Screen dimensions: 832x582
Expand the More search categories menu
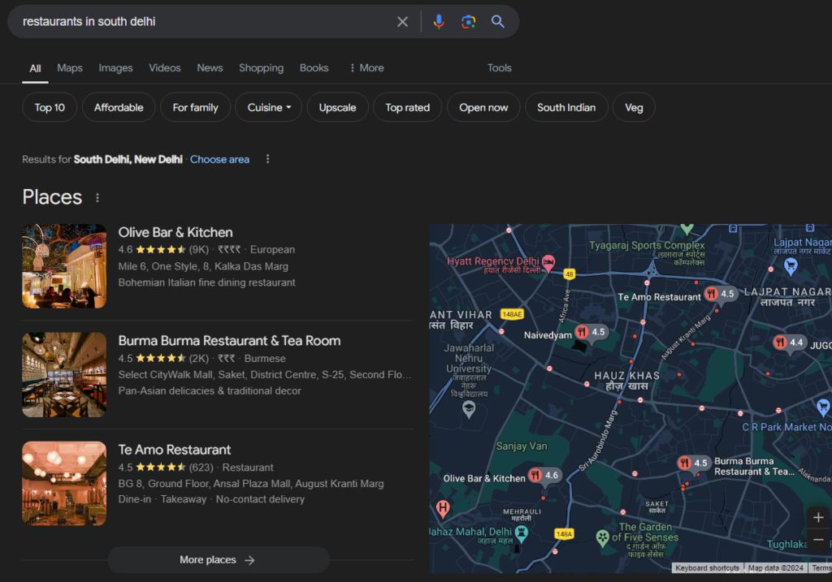click(x=366, y=68)
